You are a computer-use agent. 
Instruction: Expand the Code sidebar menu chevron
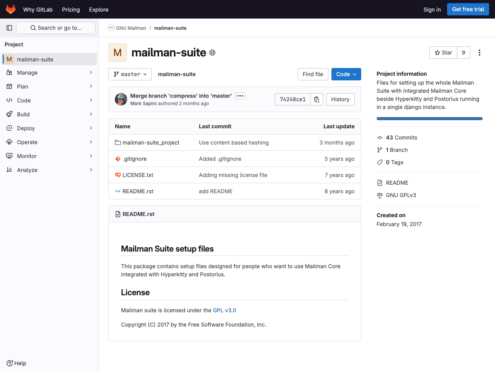click(x=91, y=100)
